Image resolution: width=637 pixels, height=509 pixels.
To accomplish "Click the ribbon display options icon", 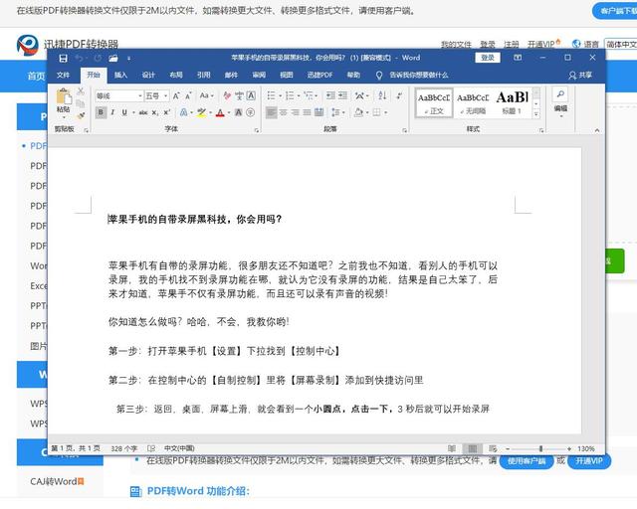I will coord(518,58).
